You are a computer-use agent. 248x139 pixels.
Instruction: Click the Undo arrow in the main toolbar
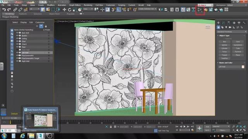click(x=4, y=10)
